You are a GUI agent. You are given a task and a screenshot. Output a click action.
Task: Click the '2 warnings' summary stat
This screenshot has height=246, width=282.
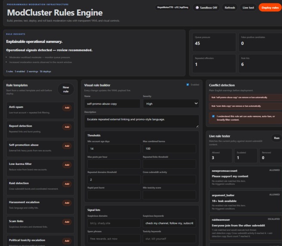[x=32, y=71]
